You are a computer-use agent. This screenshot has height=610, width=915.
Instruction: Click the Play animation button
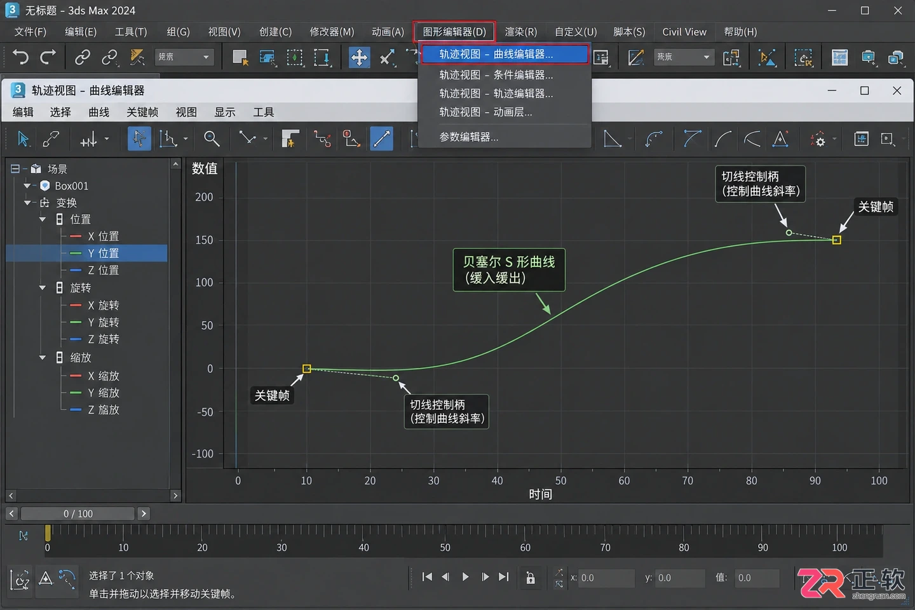click(465, 577)
